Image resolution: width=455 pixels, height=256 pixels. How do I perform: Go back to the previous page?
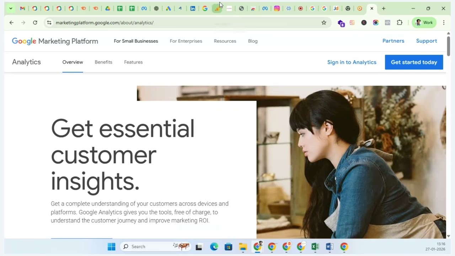click(x=11, y=22)
